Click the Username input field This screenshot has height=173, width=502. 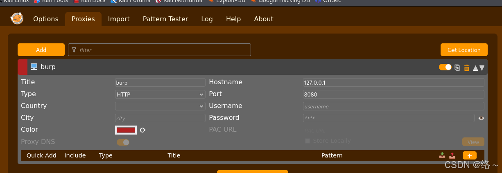(x=393, y=106)
